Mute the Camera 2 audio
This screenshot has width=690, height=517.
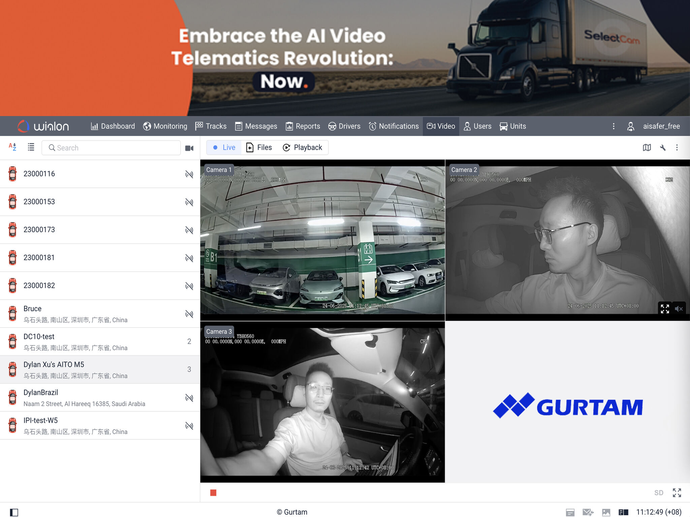tap(679, 309)
